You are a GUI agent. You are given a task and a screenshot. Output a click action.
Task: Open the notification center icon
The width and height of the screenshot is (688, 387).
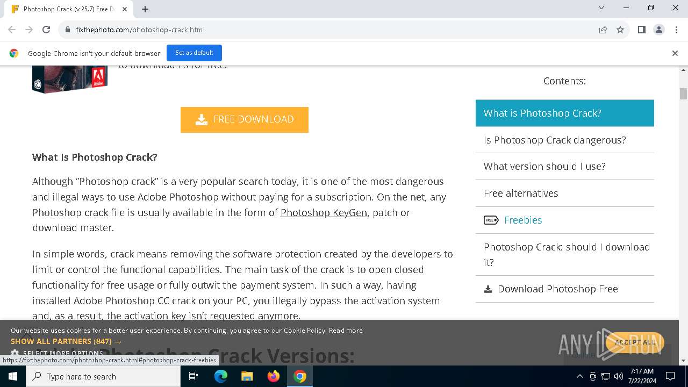click(670, 376)
